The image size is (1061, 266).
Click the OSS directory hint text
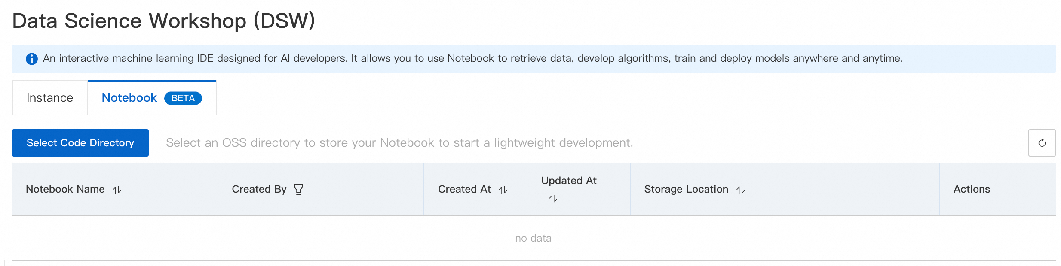pyautogui.click(x=399, y=143)
